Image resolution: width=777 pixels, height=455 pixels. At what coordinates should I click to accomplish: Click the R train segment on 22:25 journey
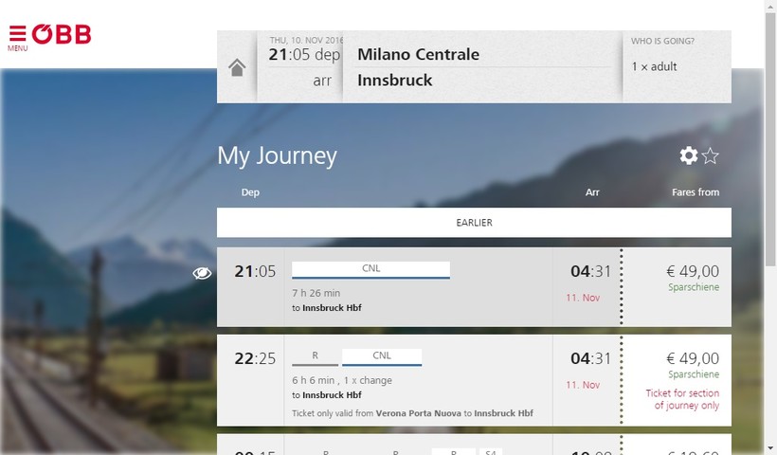pyautogui.click(x=316, y=357)
